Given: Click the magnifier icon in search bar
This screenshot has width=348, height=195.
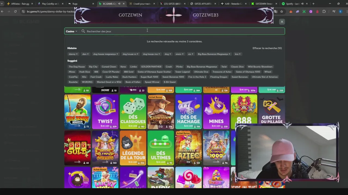Looking at the screenshot, I should [x=83, y=31].
